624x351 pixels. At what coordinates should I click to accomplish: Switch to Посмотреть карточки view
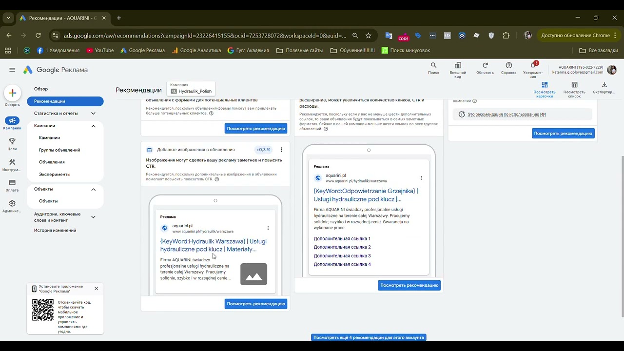545,90
